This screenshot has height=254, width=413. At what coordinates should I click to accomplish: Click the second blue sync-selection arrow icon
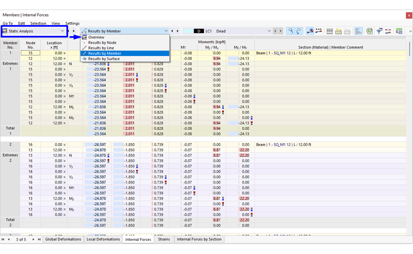point(299,31)
